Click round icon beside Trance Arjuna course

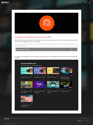click(32, 103)
